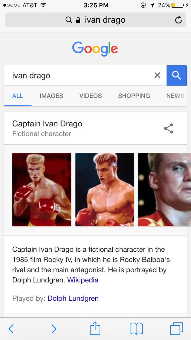Switch to the Images tab
This screenshot has width=191, height=340.
[51, 96]
